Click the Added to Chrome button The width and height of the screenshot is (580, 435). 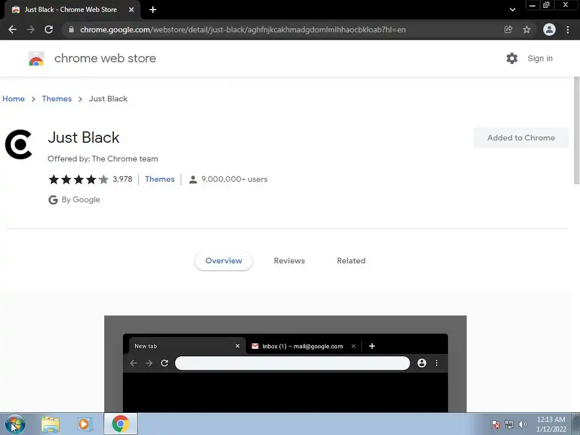(521, 138)
